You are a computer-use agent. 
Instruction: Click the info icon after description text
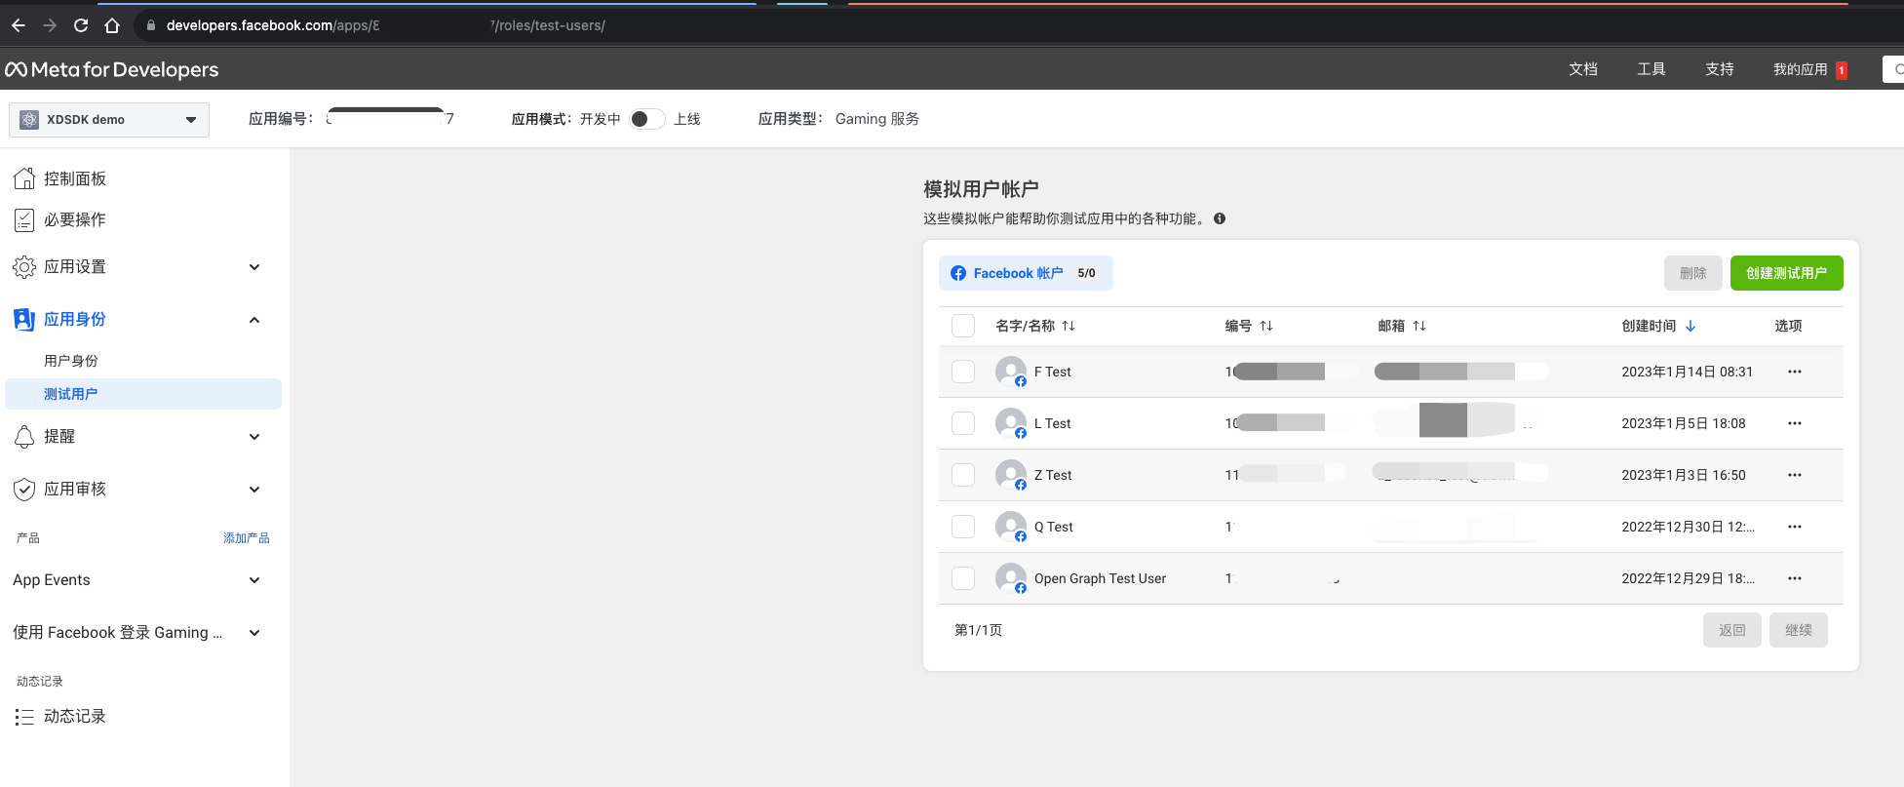1220,218
